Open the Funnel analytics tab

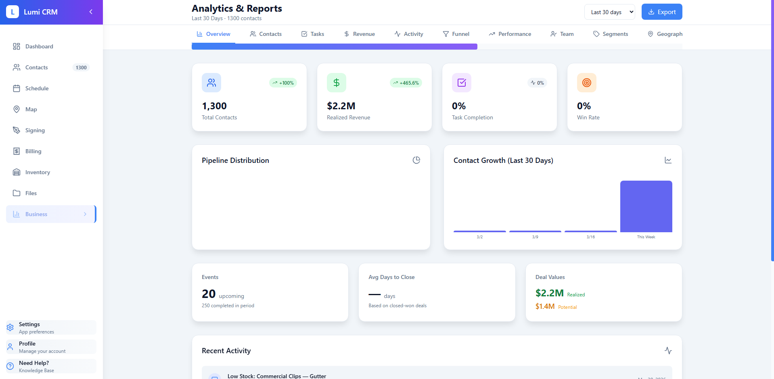click(456, 34)
